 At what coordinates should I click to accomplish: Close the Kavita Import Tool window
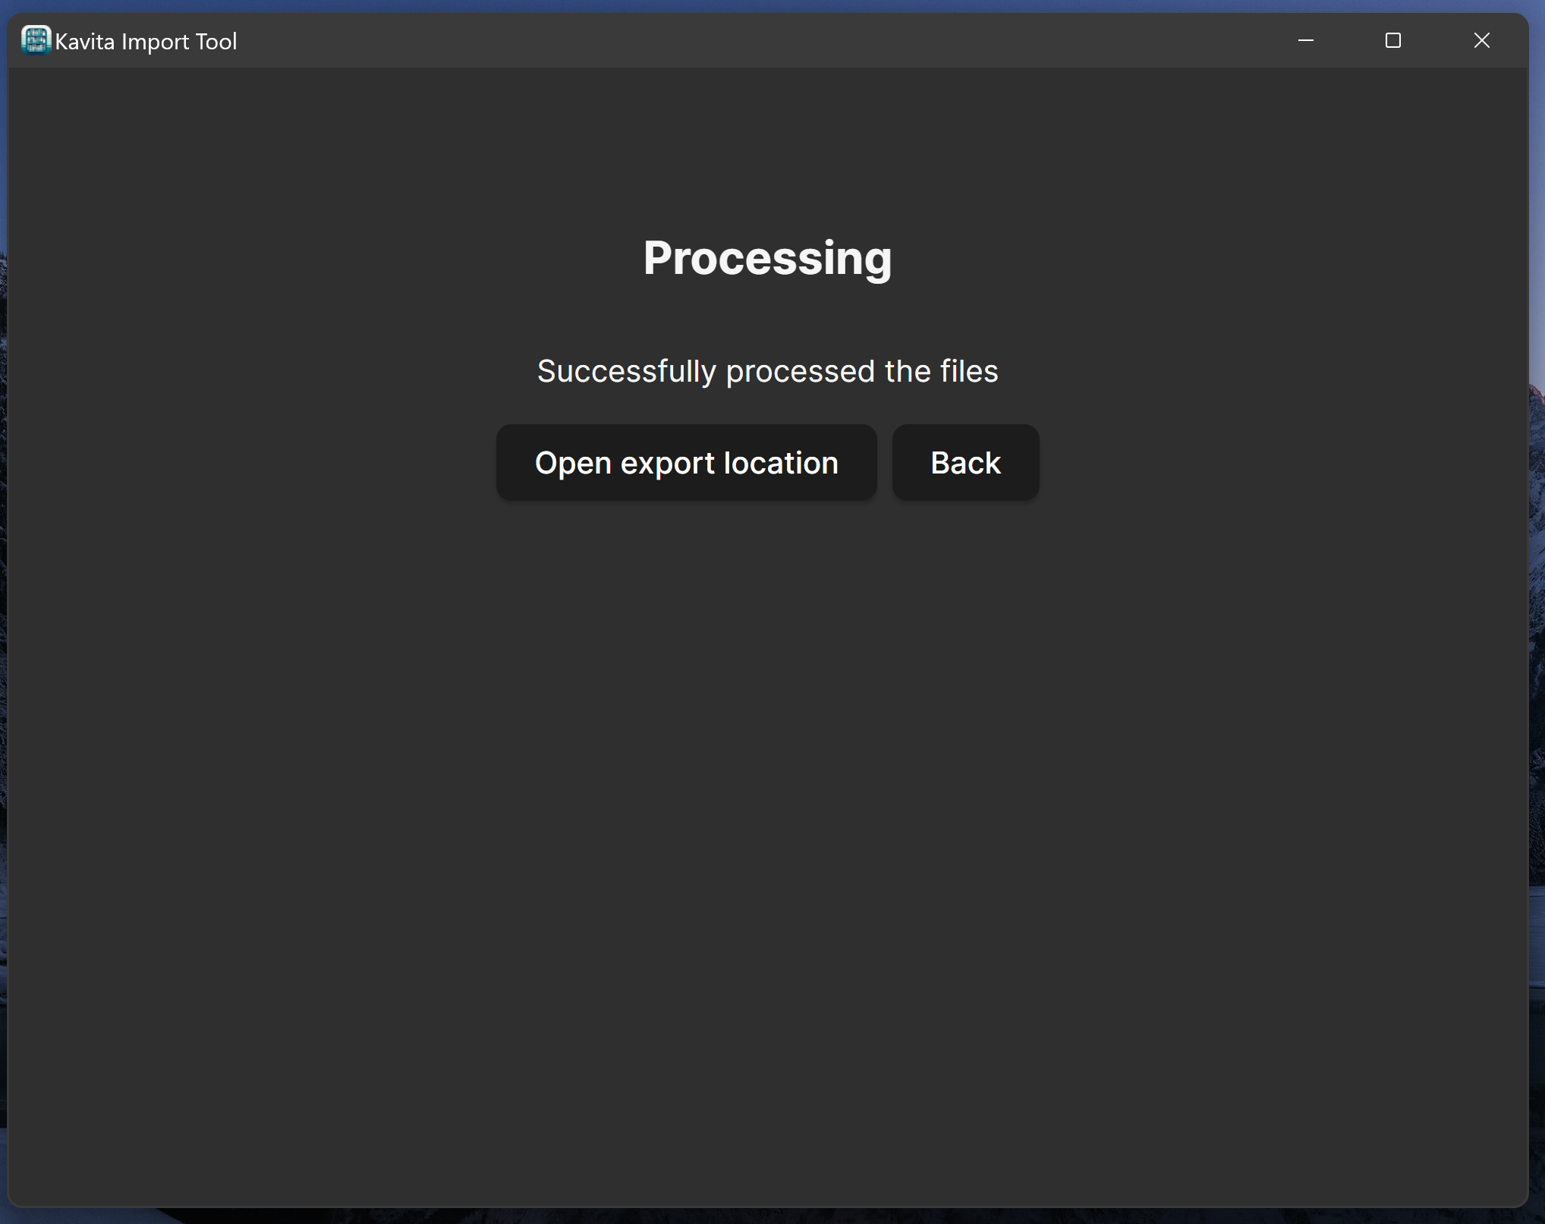point(1480,40)
